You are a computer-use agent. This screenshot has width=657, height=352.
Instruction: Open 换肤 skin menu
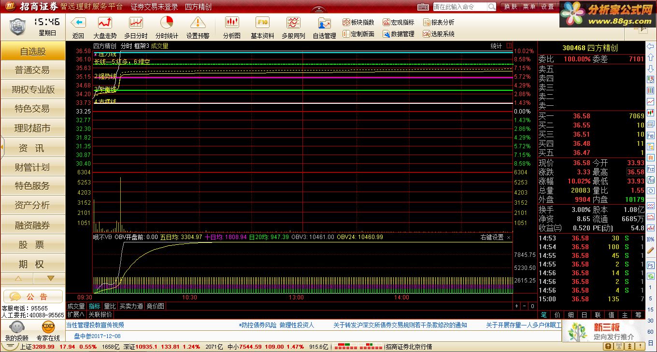point(511,7)
